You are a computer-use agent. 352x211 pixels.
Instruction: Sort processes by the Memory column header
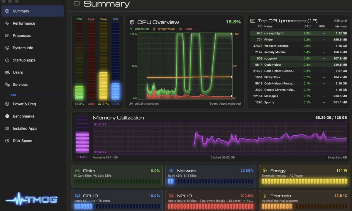click(x=341, y=26)
